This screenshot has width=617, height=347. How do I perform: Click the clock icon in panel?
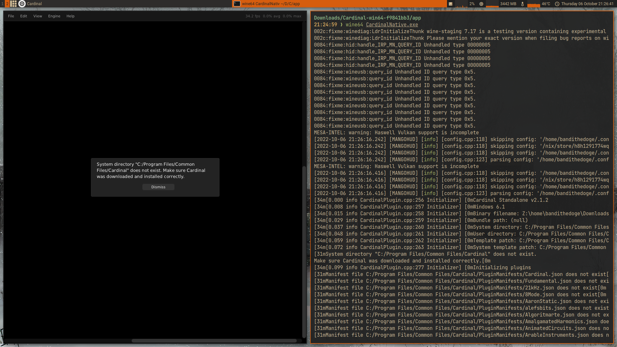click(557, 4)
